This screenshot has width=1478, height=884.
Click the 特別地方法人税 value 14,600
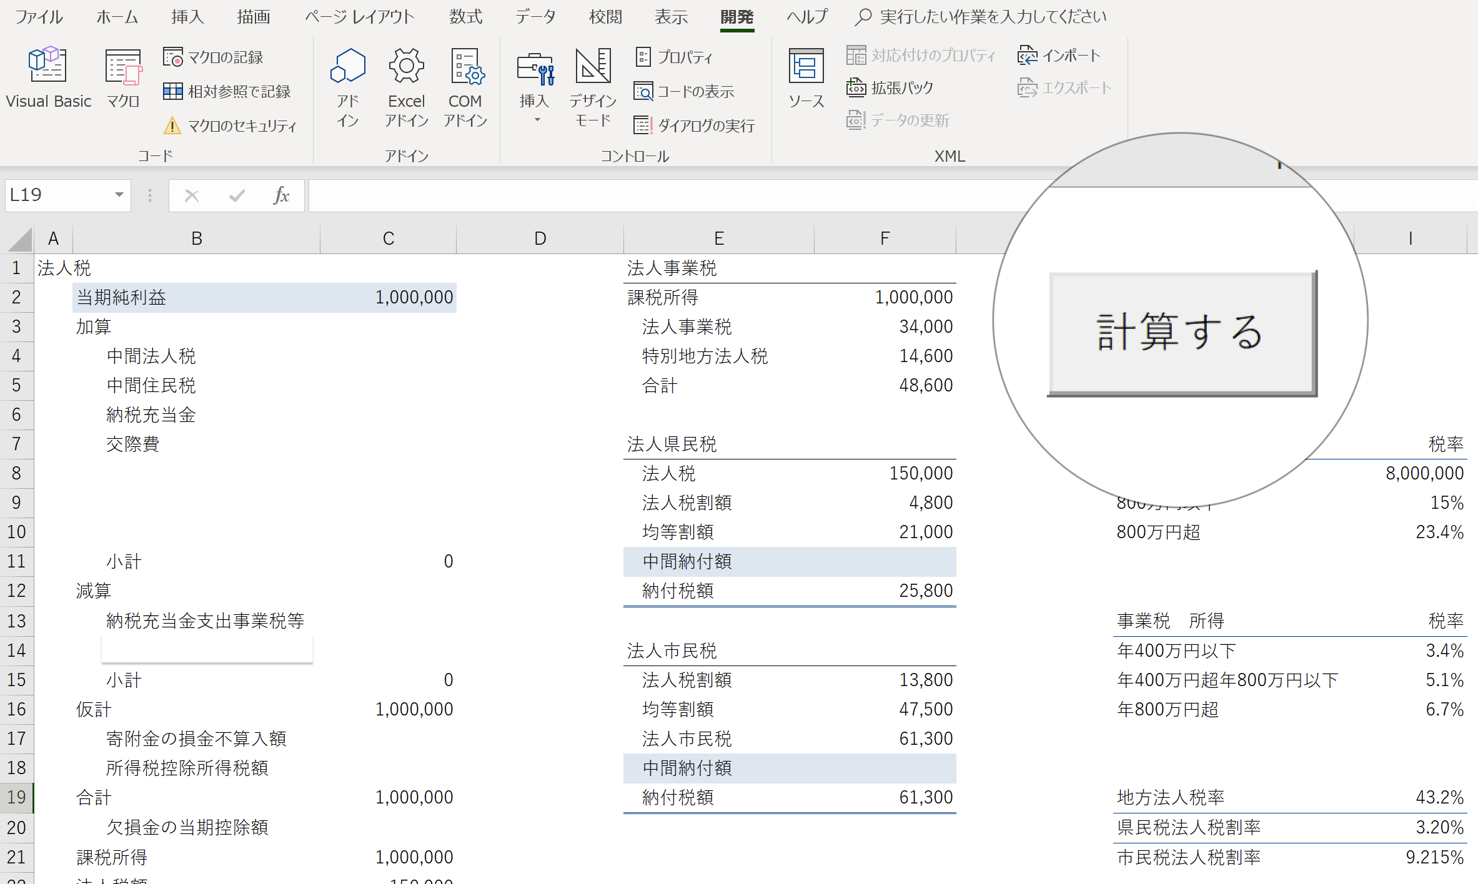[885, 356]
